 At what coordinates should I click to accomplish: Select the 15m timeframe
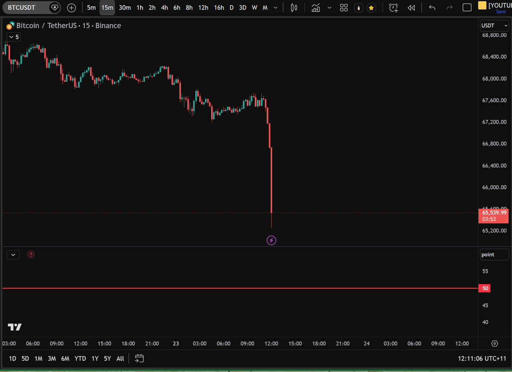(107, 8)
